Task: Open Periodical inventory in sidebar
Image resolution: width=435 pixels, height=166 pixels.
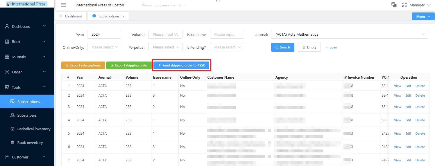Action: coord(27,129)
